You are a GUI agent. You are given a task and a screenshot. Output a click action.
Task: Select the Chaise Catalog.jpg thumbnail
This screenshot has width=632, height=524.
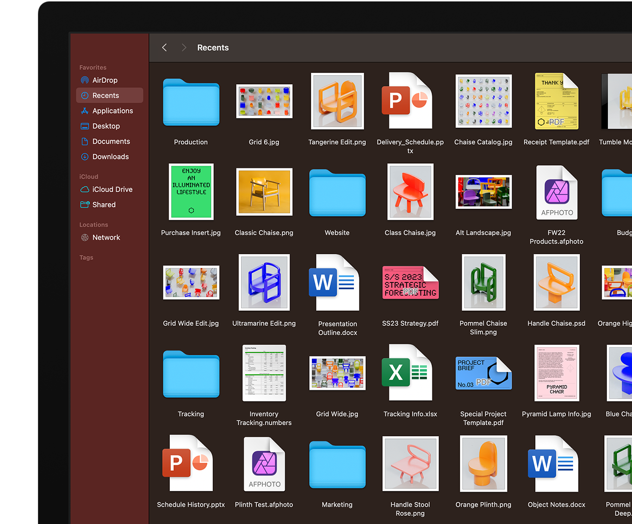pyautogui.click(x=483, y=101)
